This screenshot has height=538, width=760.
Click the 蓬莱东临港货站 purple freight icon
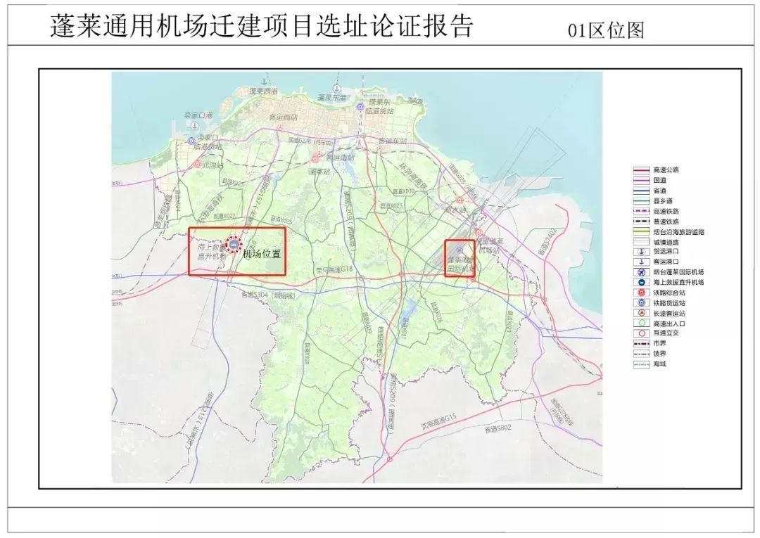[x=360, y=107]
